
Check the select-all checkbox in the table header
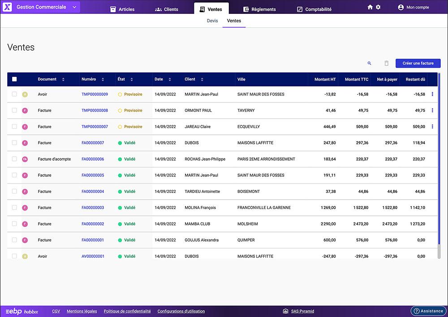(14, 79)
